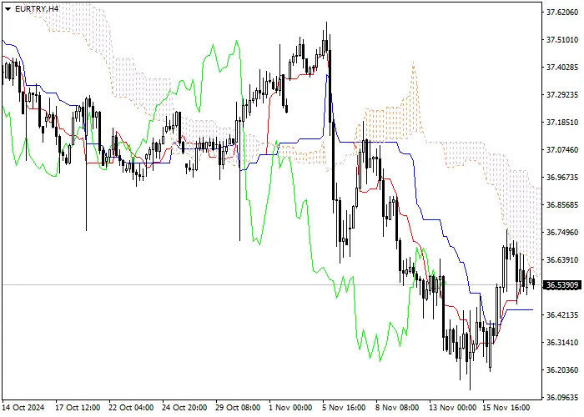Select the 8 Nov 08:00 time label
Image resolution: width=584 pixels, height=417 pixels.
[397, 407]
